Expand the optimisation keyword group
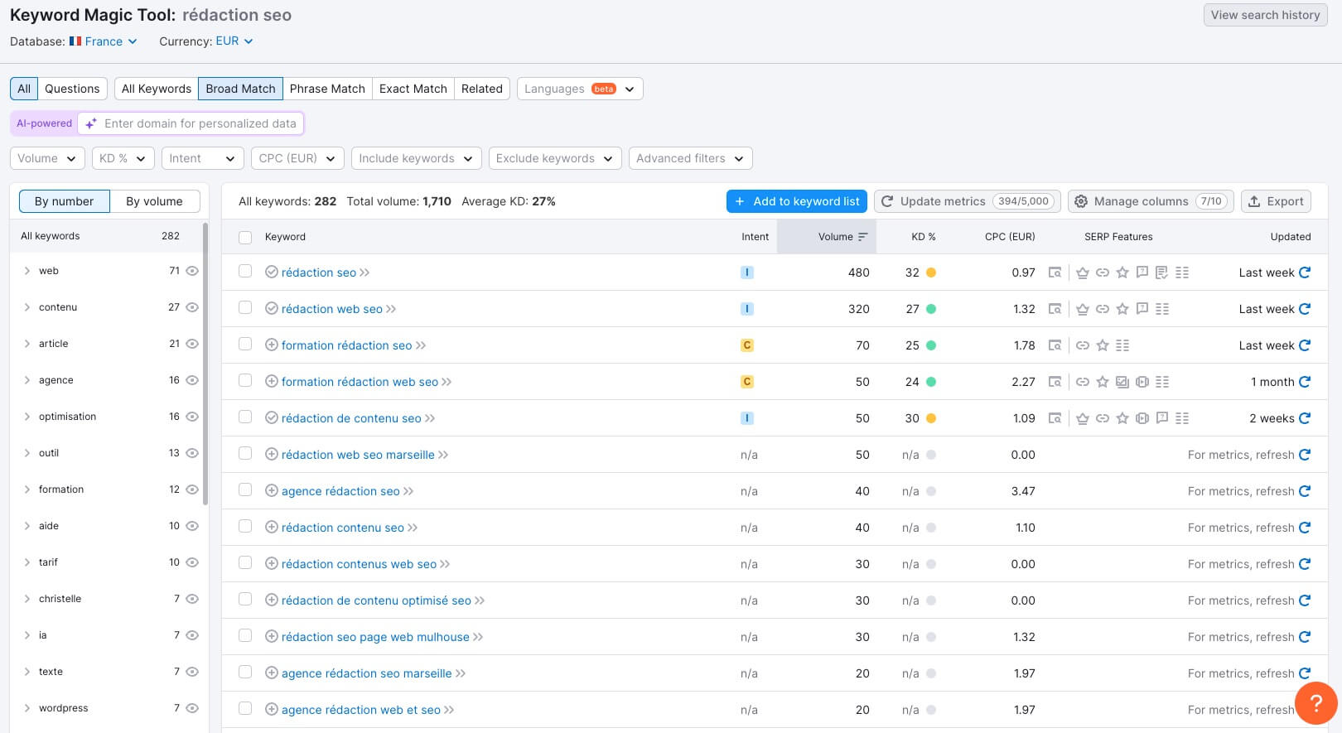This screenshot has height=733, width=1342. click(27, 417)
